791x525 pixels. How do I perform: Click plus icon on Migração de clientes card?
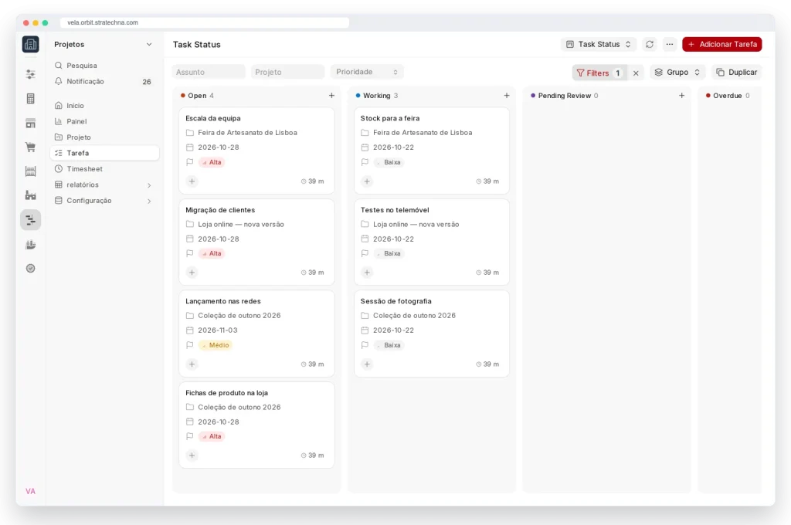coord(192,273)
